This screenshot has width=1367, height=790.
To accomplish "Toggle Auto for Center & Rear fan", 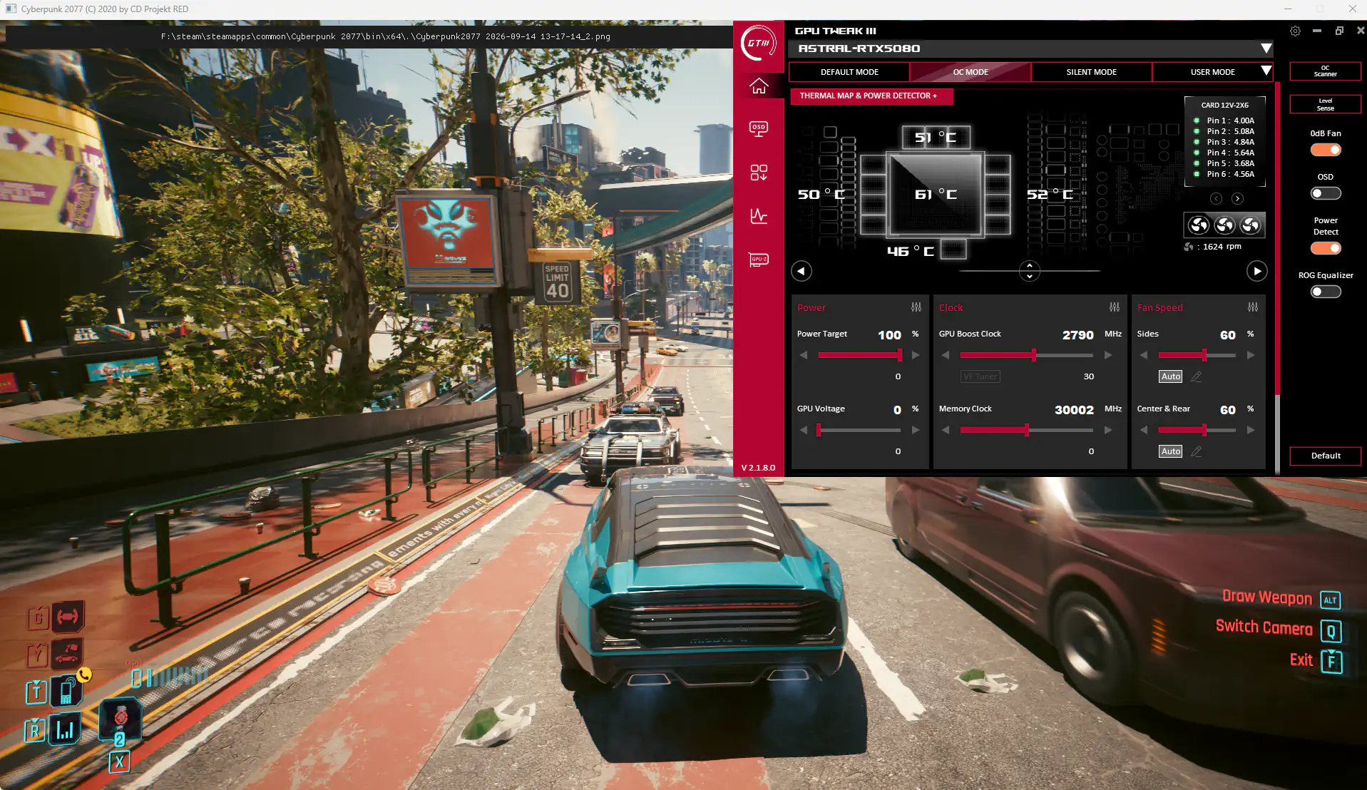I will (1171, 451).
